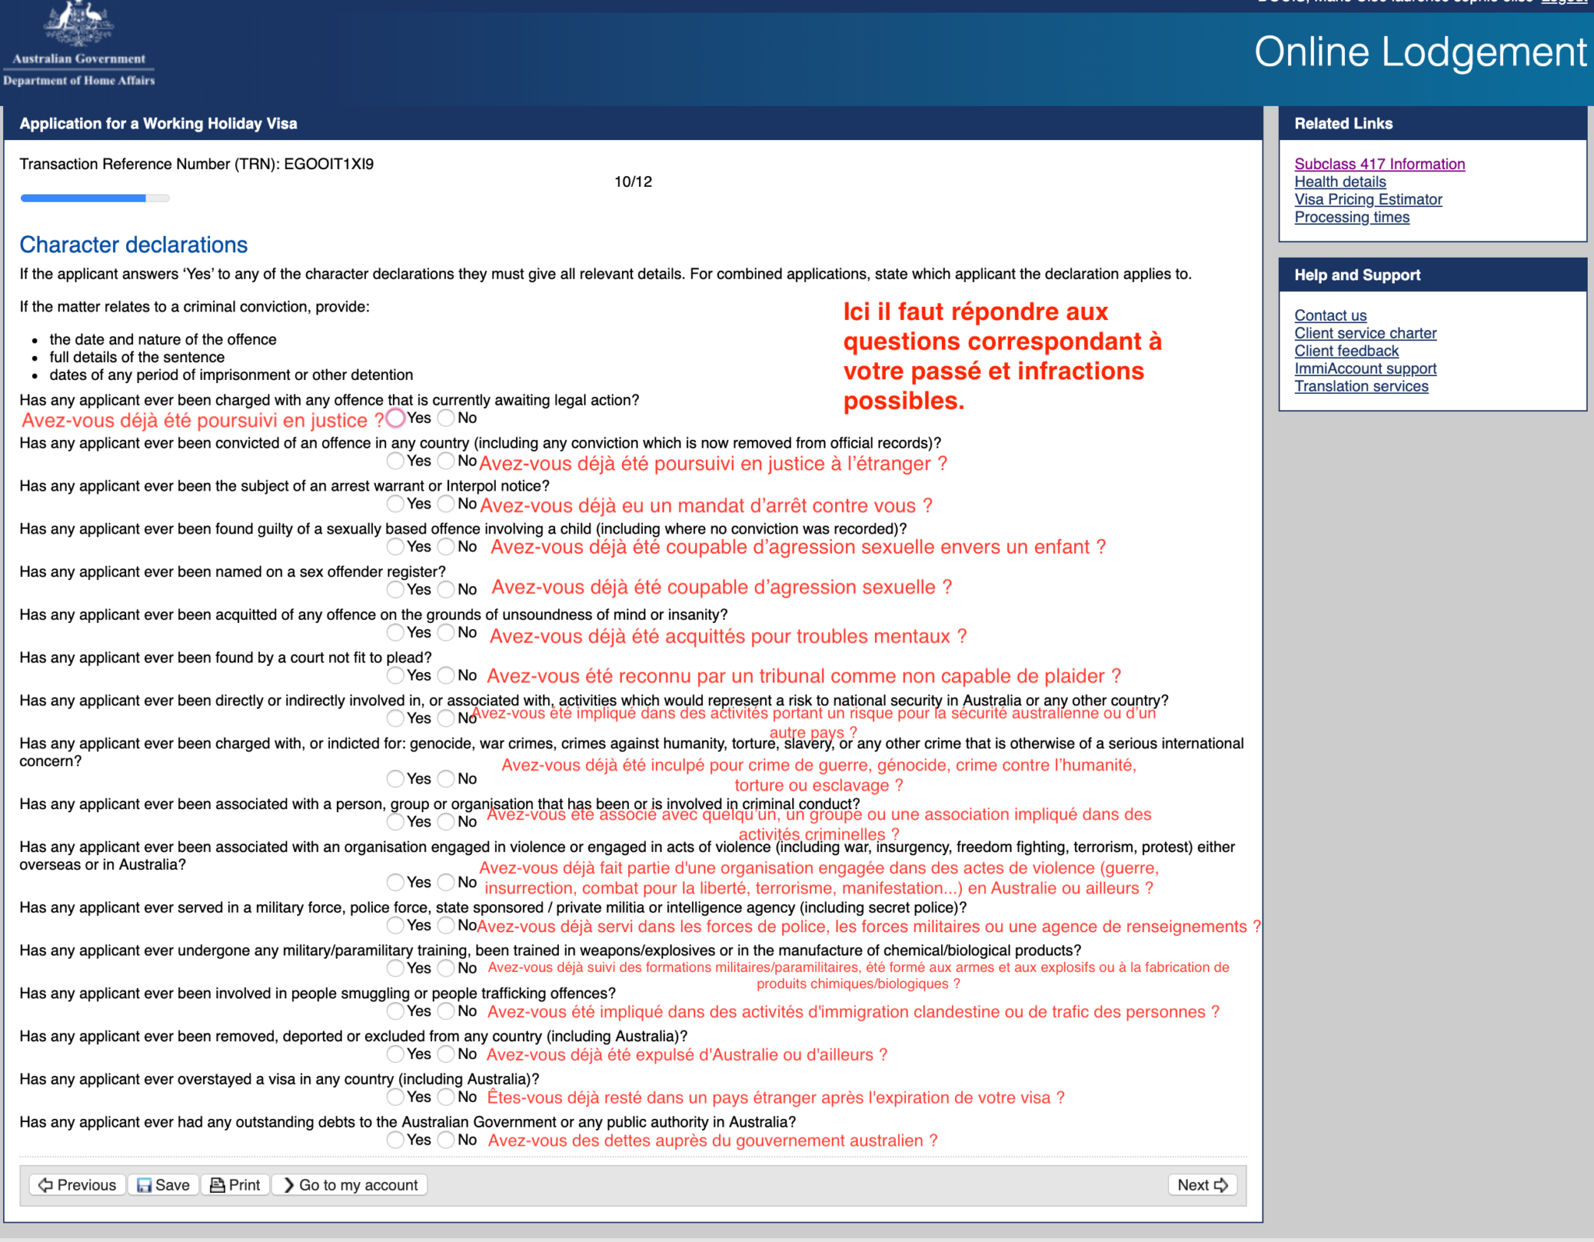Click the Save button with floppy icon
The height and width of the screenshot is (1242, 1594).
[x=163, y=1184]
